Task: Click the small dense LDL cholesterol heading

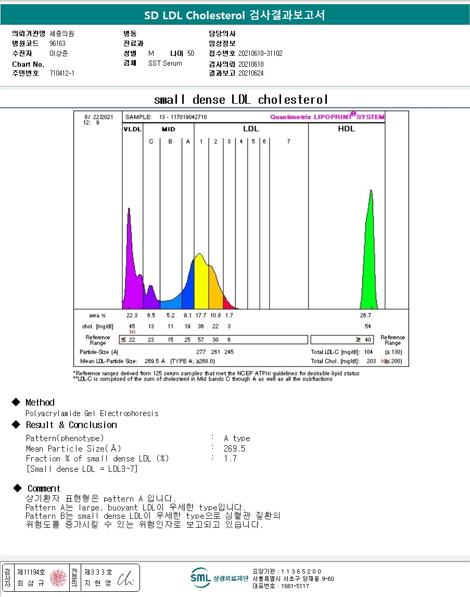Action: click(x=241, y=100)
